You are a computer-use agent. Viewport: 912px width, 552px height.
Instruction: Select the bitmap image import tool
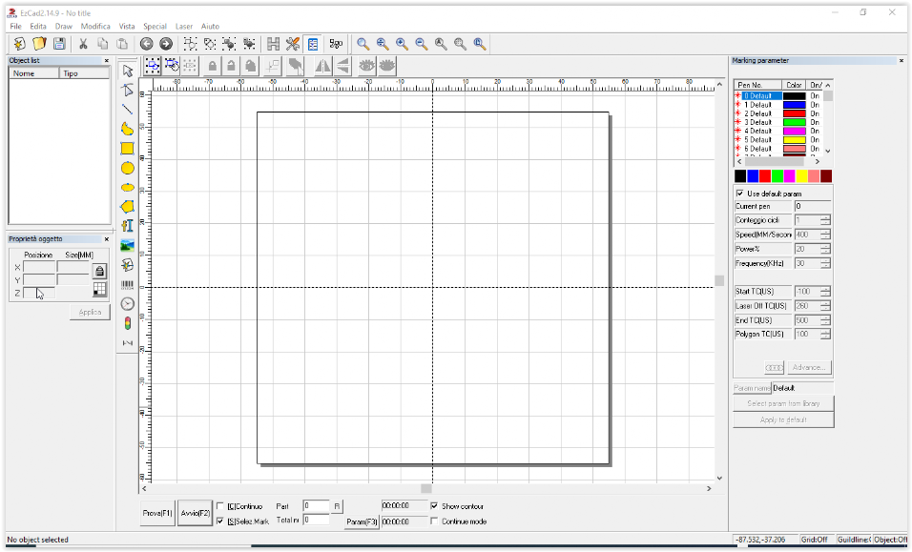pyautogui.click(x=127, y=245)
